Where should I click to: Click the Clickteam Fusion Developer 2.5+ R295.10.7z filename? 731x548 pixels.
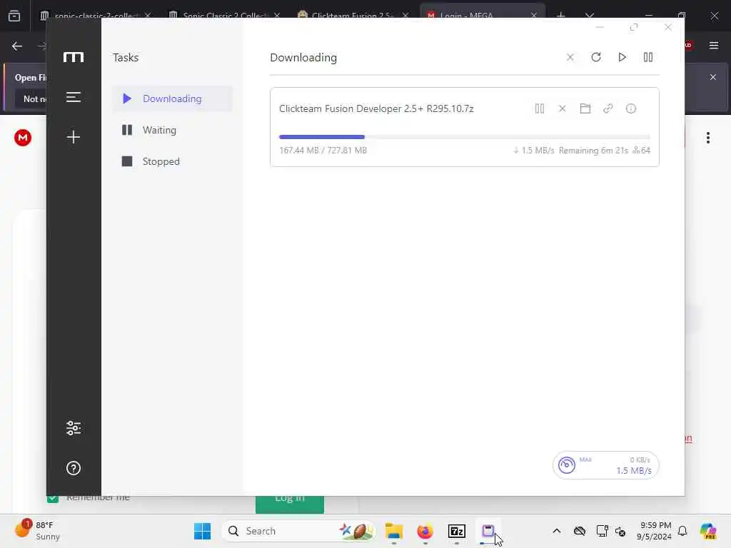click(376, 108)
